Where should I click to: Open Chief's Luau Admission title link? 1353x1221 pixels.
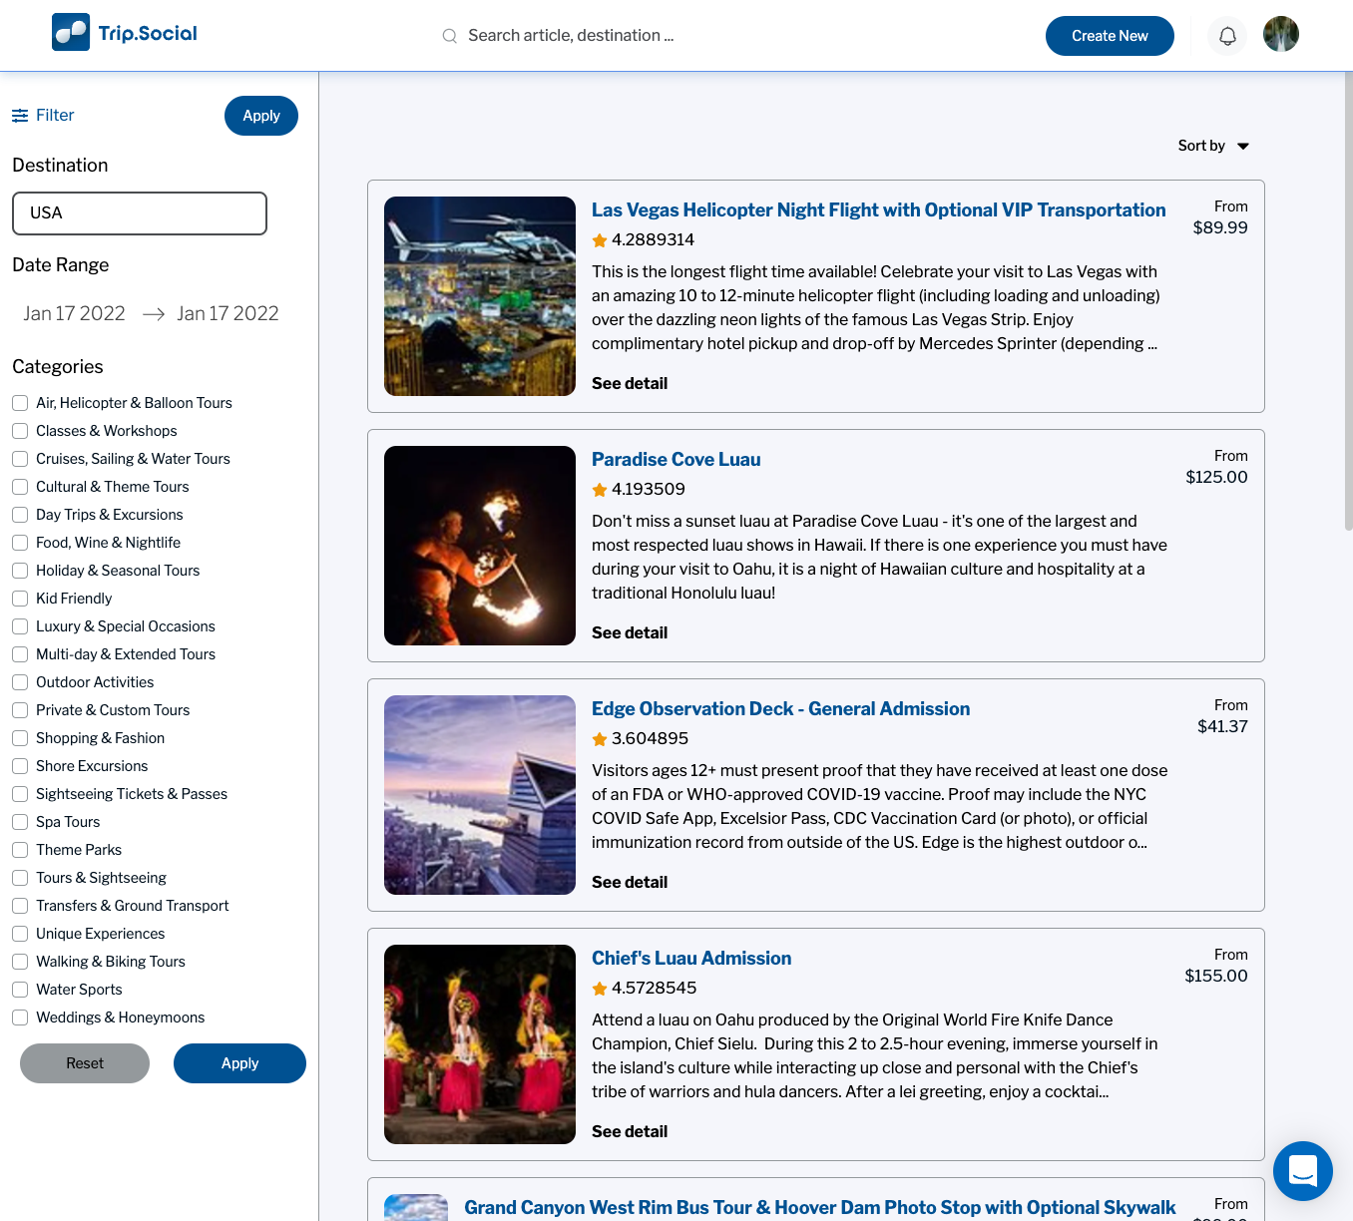[691, 959]
